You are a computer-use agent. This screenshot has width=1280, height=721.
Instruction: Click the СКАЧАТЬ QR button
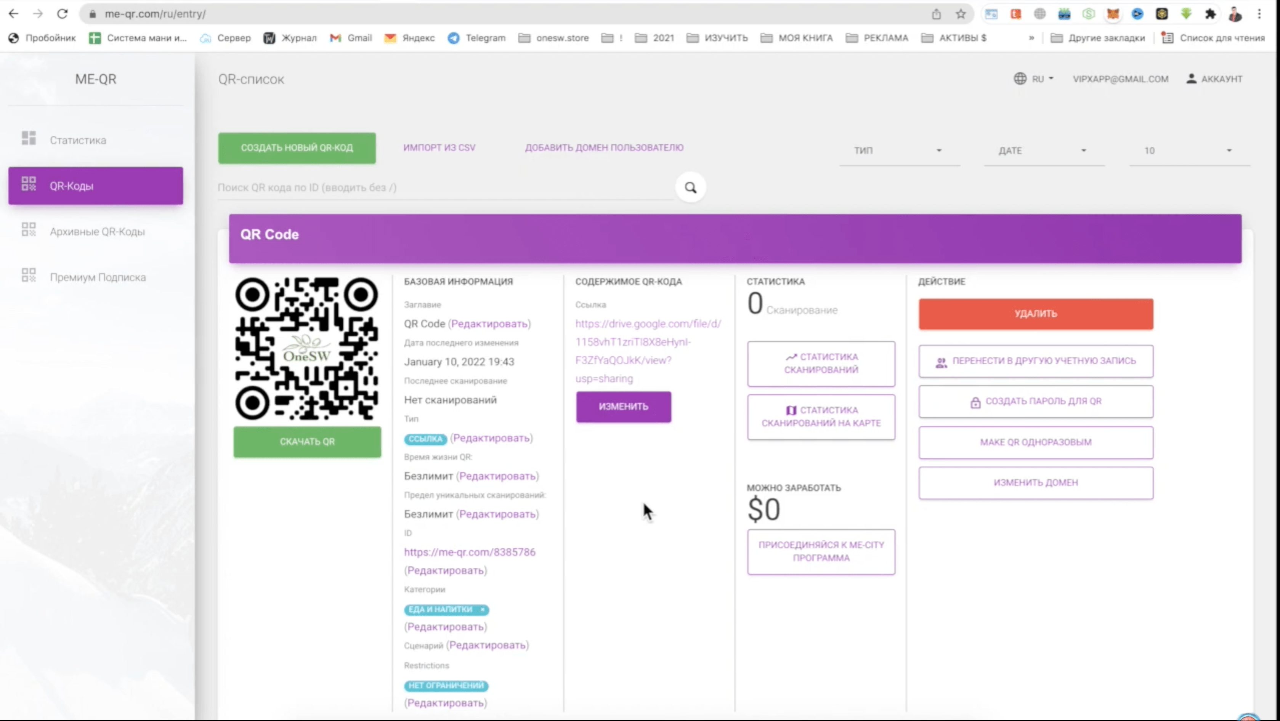tap(307, 442)
